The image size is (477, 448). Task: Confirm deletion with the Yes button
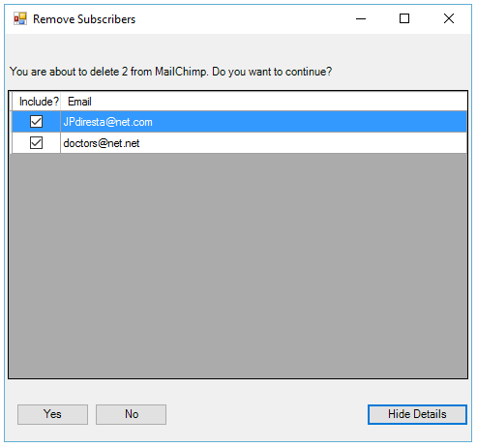pyautogui.click(x=52, y=414)
